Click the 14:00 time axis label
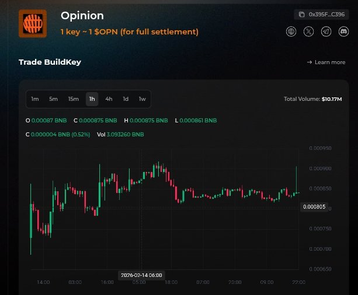The width and height of the screenshot is (358, 295). click(43, 282)
